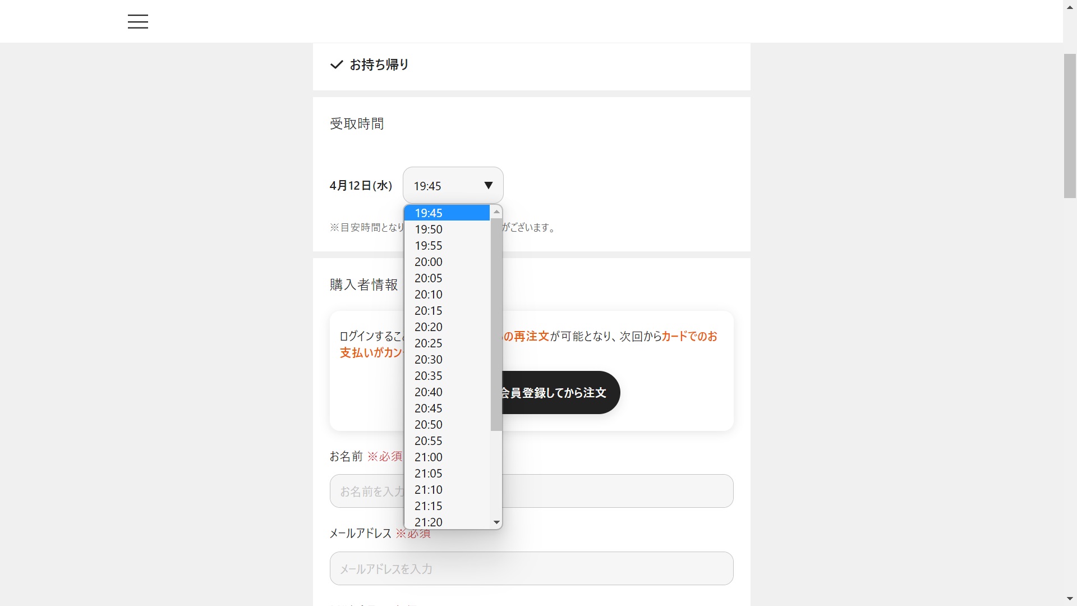Click the page scrollbar thumb

click(x=1070, y=126)
